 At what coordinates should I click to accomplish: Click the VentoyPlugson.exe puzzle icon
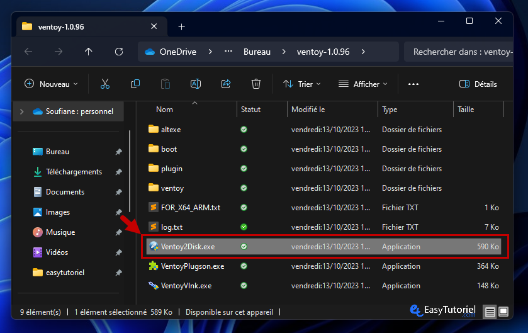[x=154, y=266]
